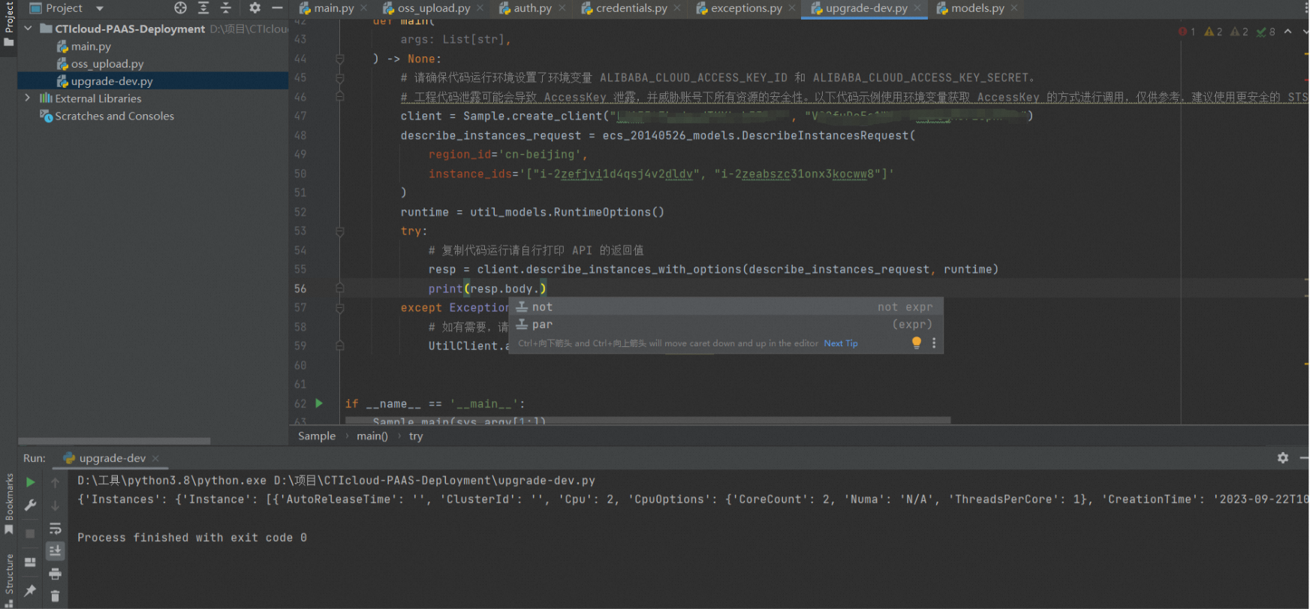Open run configuration wrench in Run panel
Screen dimensions: 1310x609
click(x=31, y=505)
